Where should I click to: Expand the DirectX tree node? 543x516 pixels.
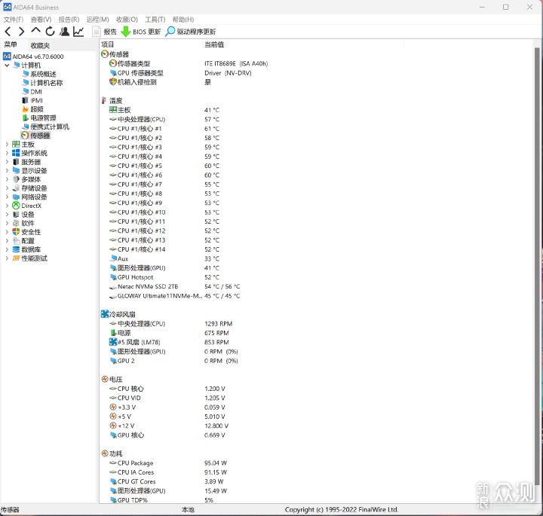point(7,206)
